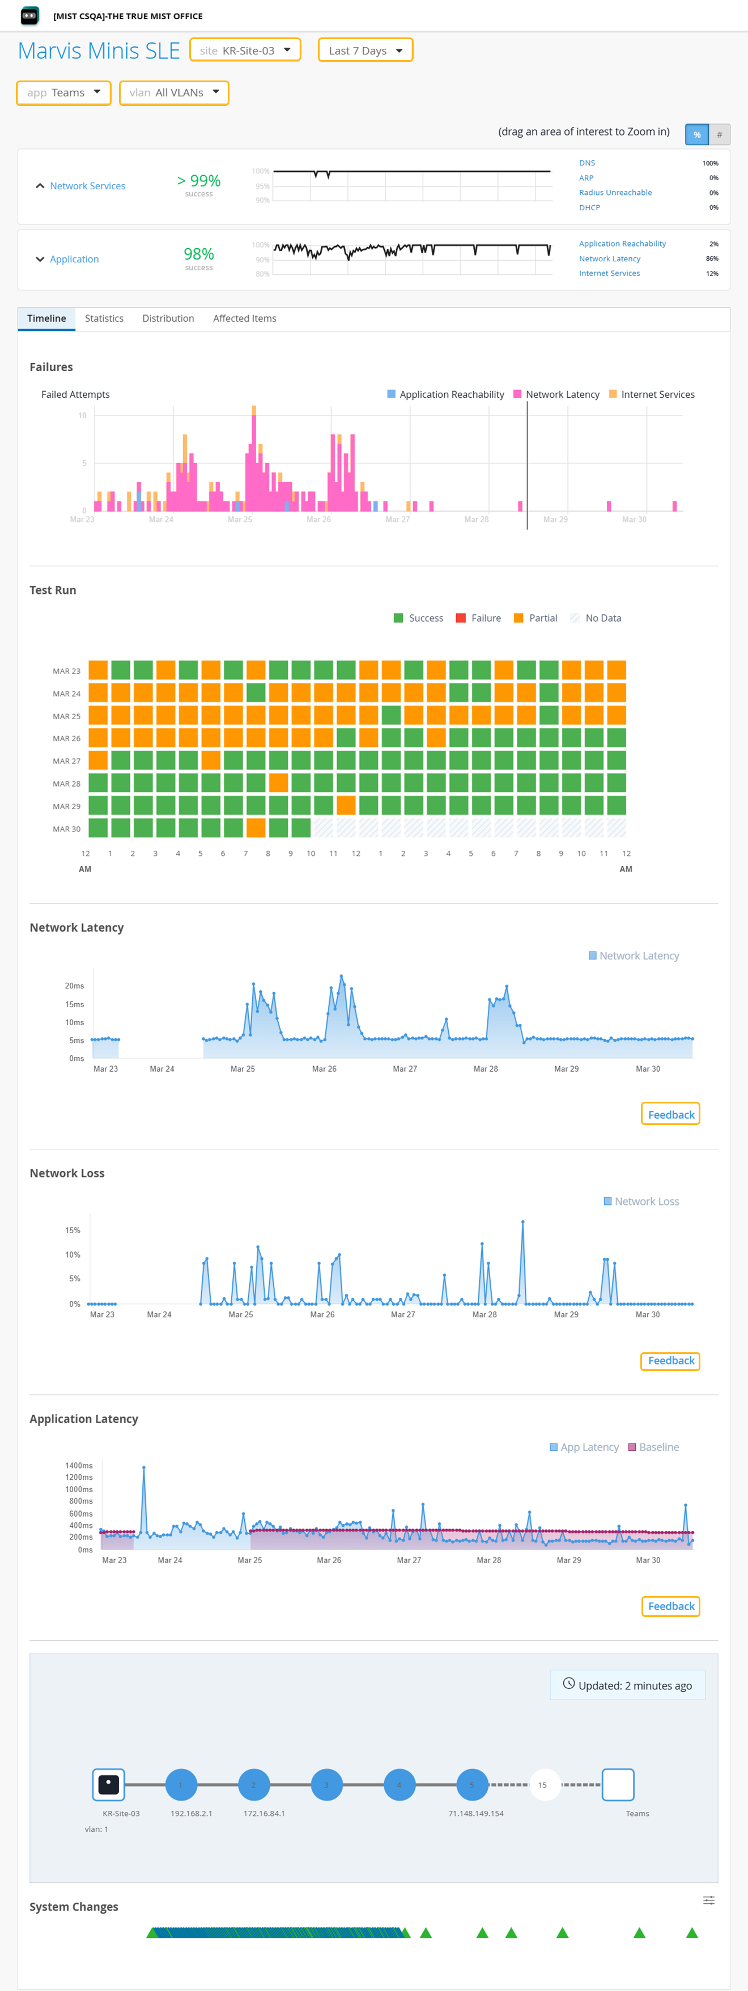
Task: Click the Feedback button under Network Latency
Action: point(671,1114)
